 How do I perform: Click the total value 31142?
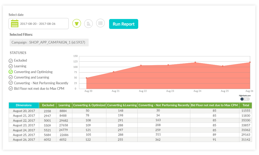coord(246,139)
